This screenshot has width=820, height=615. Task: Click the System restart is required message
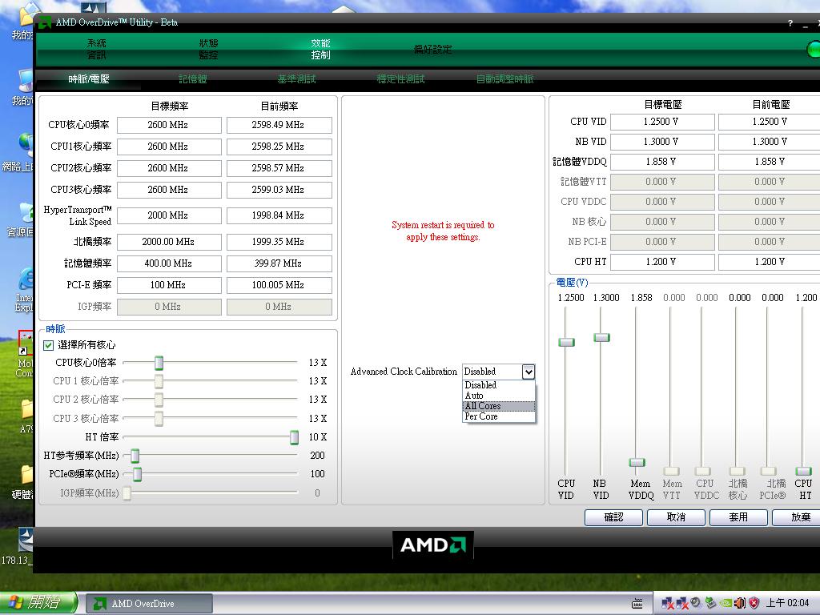[443, 231]
